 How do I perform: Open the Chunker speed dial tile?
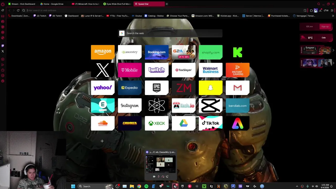[130, 123]
